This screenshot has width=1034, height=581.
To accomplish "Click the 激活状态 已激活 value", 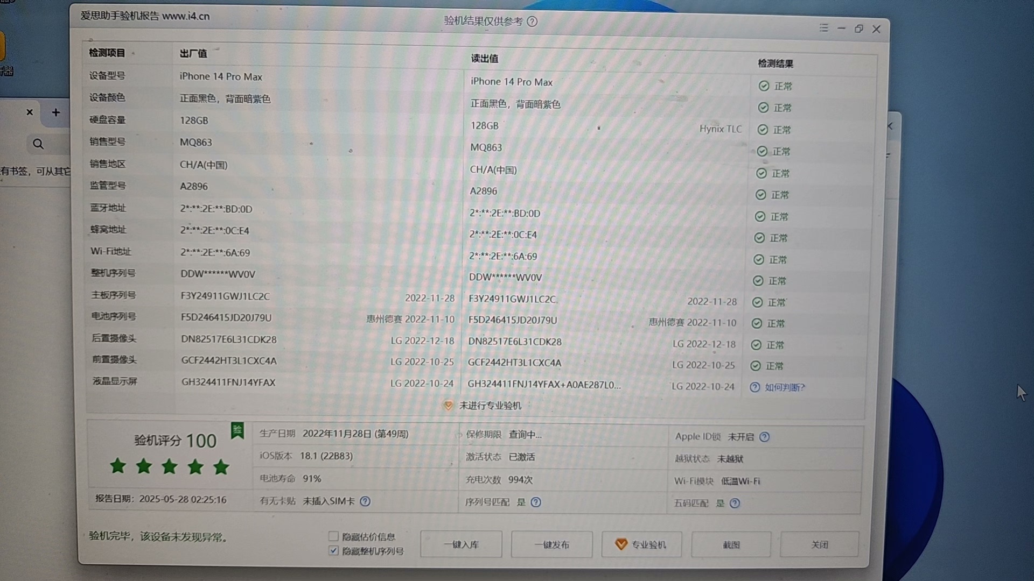I will (522, 457).
